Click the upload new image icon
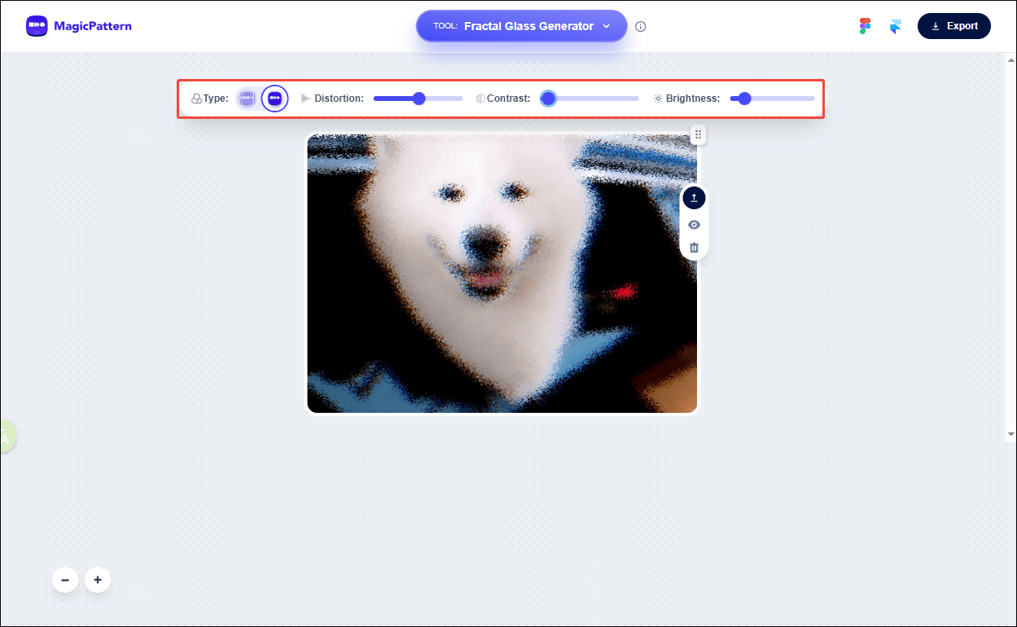This screenshot has width=1017, height=627. [x=694, y=197]
